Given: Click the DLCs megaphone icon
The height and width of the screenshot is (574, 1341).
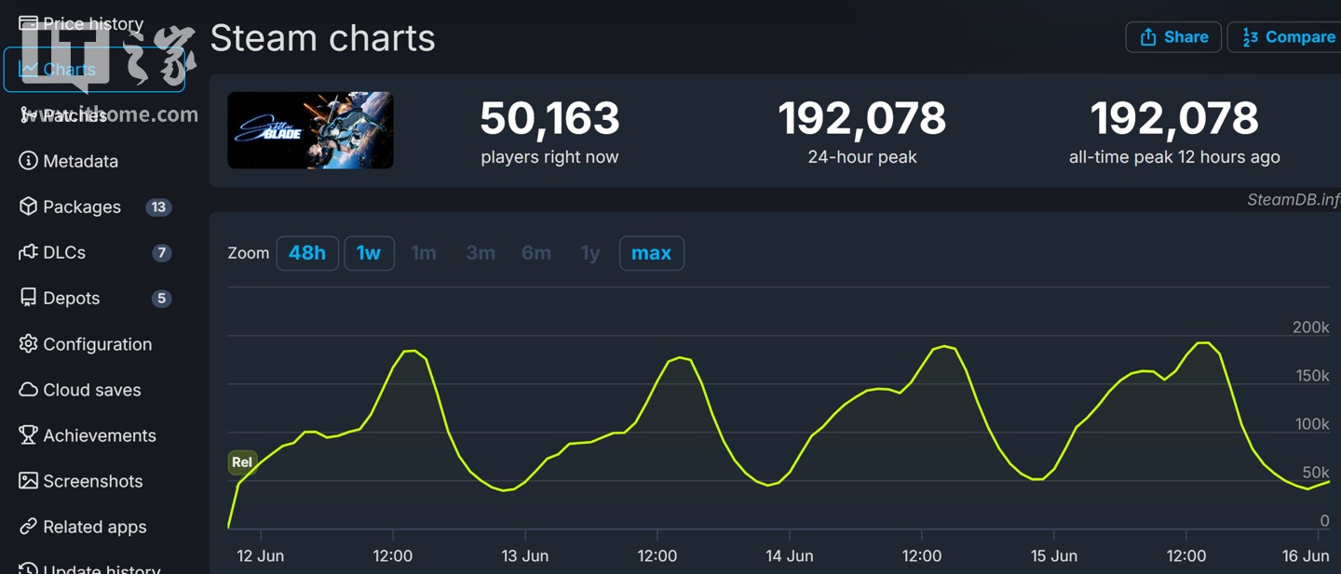Looking at the screenshot, I should (28, 252).
